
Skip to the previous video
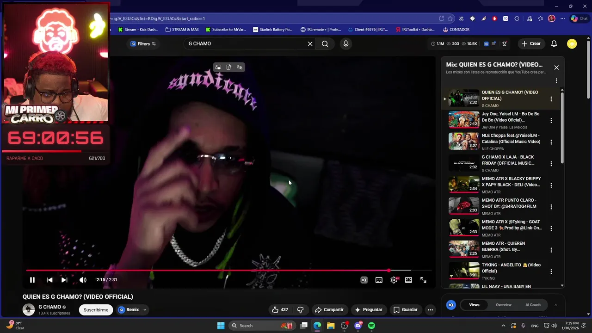pyautogui.click(x=49, y=280)
